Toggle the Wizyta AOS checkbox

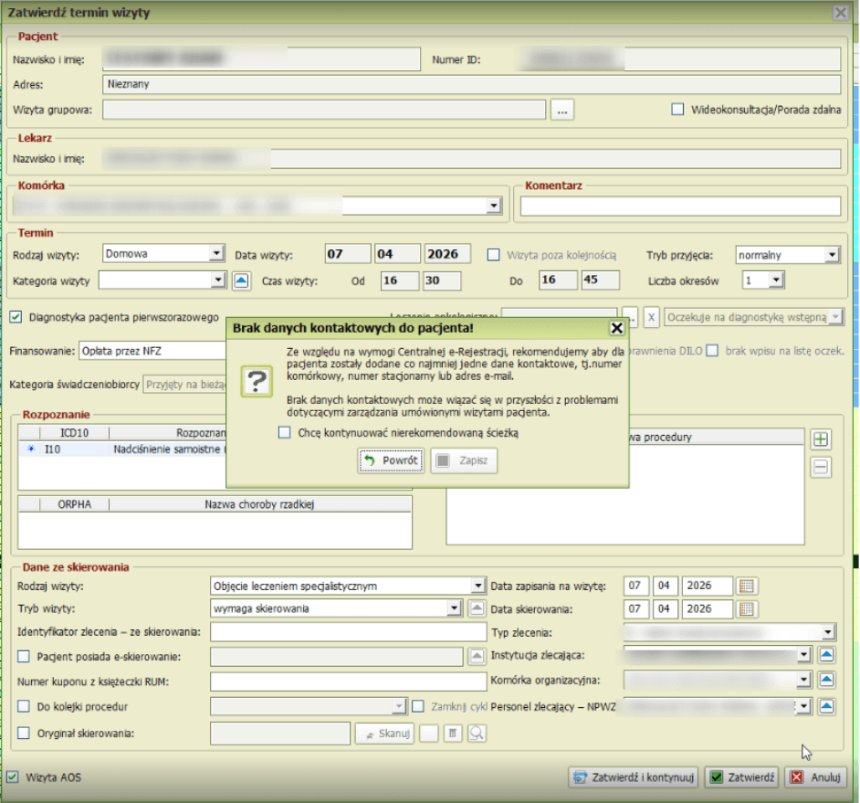tap(13, 777)
